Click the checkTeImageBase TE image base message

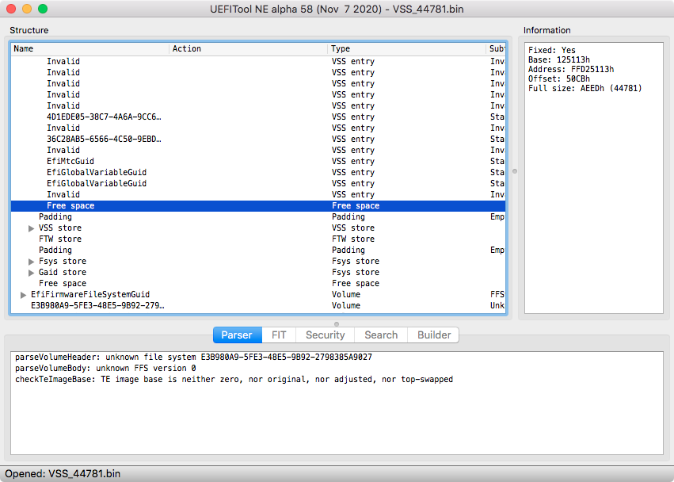pyautogui.click(x=234, y=380)
